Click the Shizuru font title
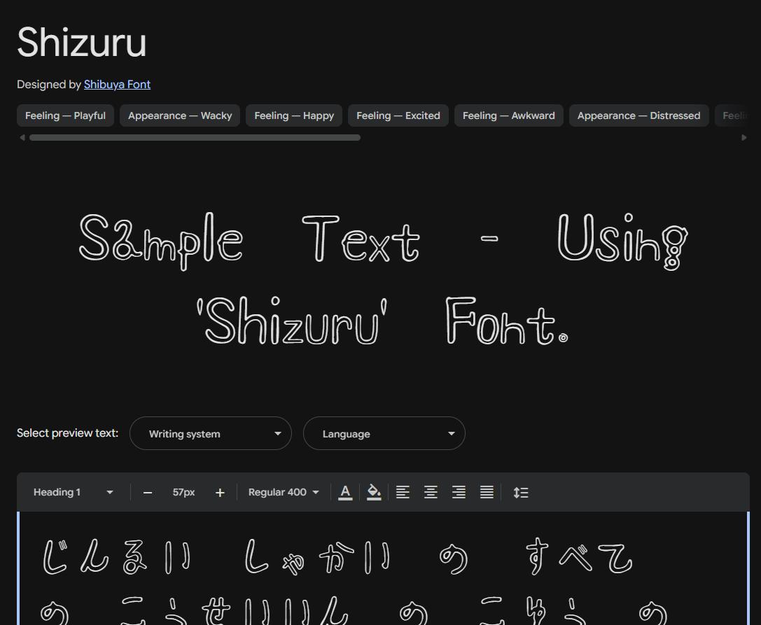The height and width of the screenshot is (625, 761). (x=81, y=42)
